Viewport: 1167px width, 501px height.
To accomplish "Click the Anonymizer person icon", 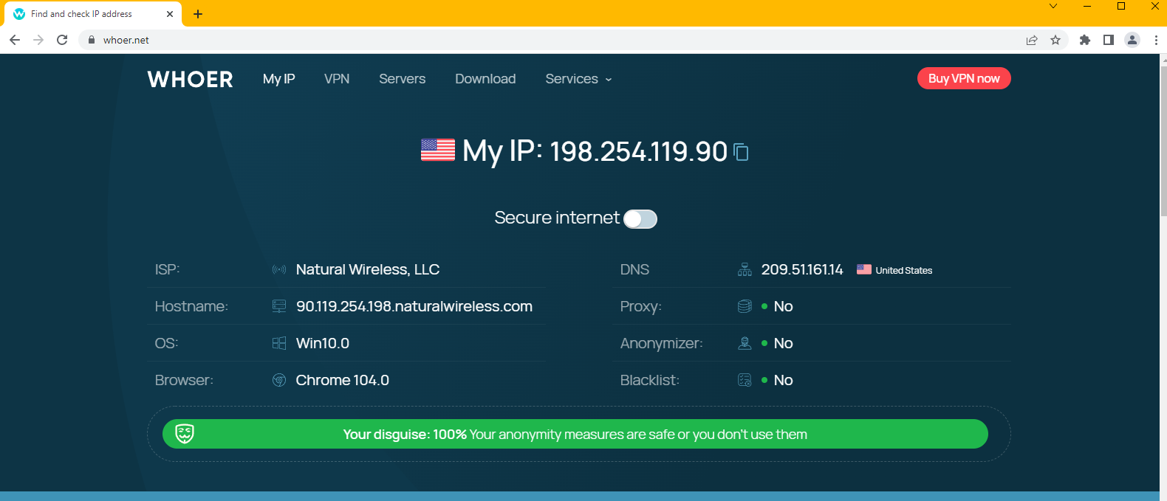I will click(745, 343).
